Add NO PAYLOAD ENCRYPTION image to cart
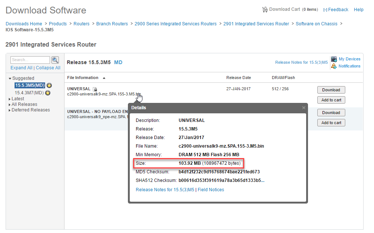 click(x=331, y=123)
